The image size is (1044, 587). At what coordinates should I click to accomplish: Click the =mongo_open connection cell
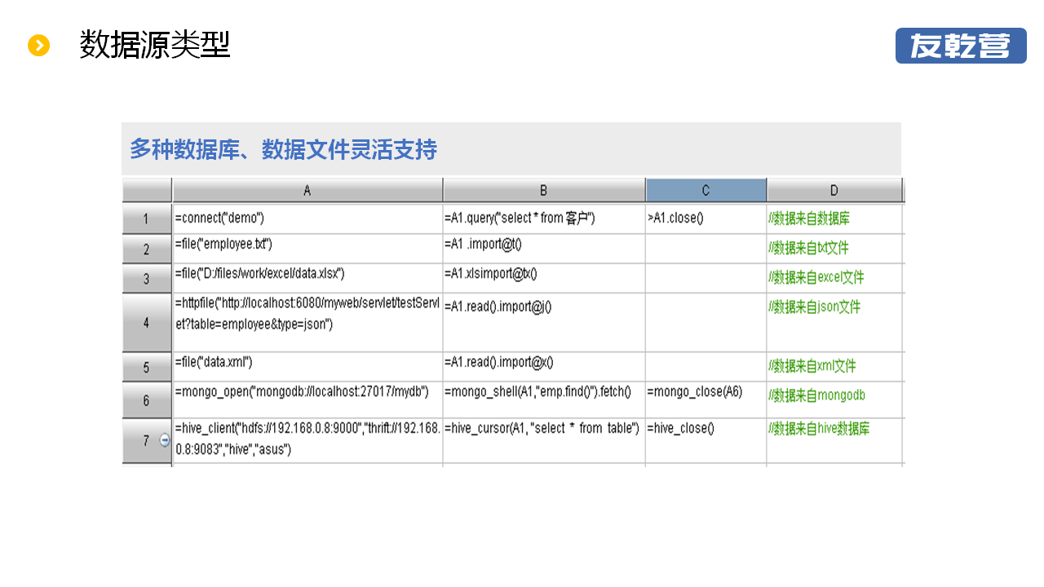[307, 400]
